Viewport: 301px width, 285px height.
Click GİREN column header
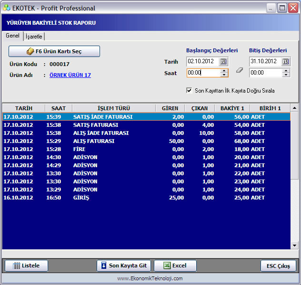coord(170,108)
